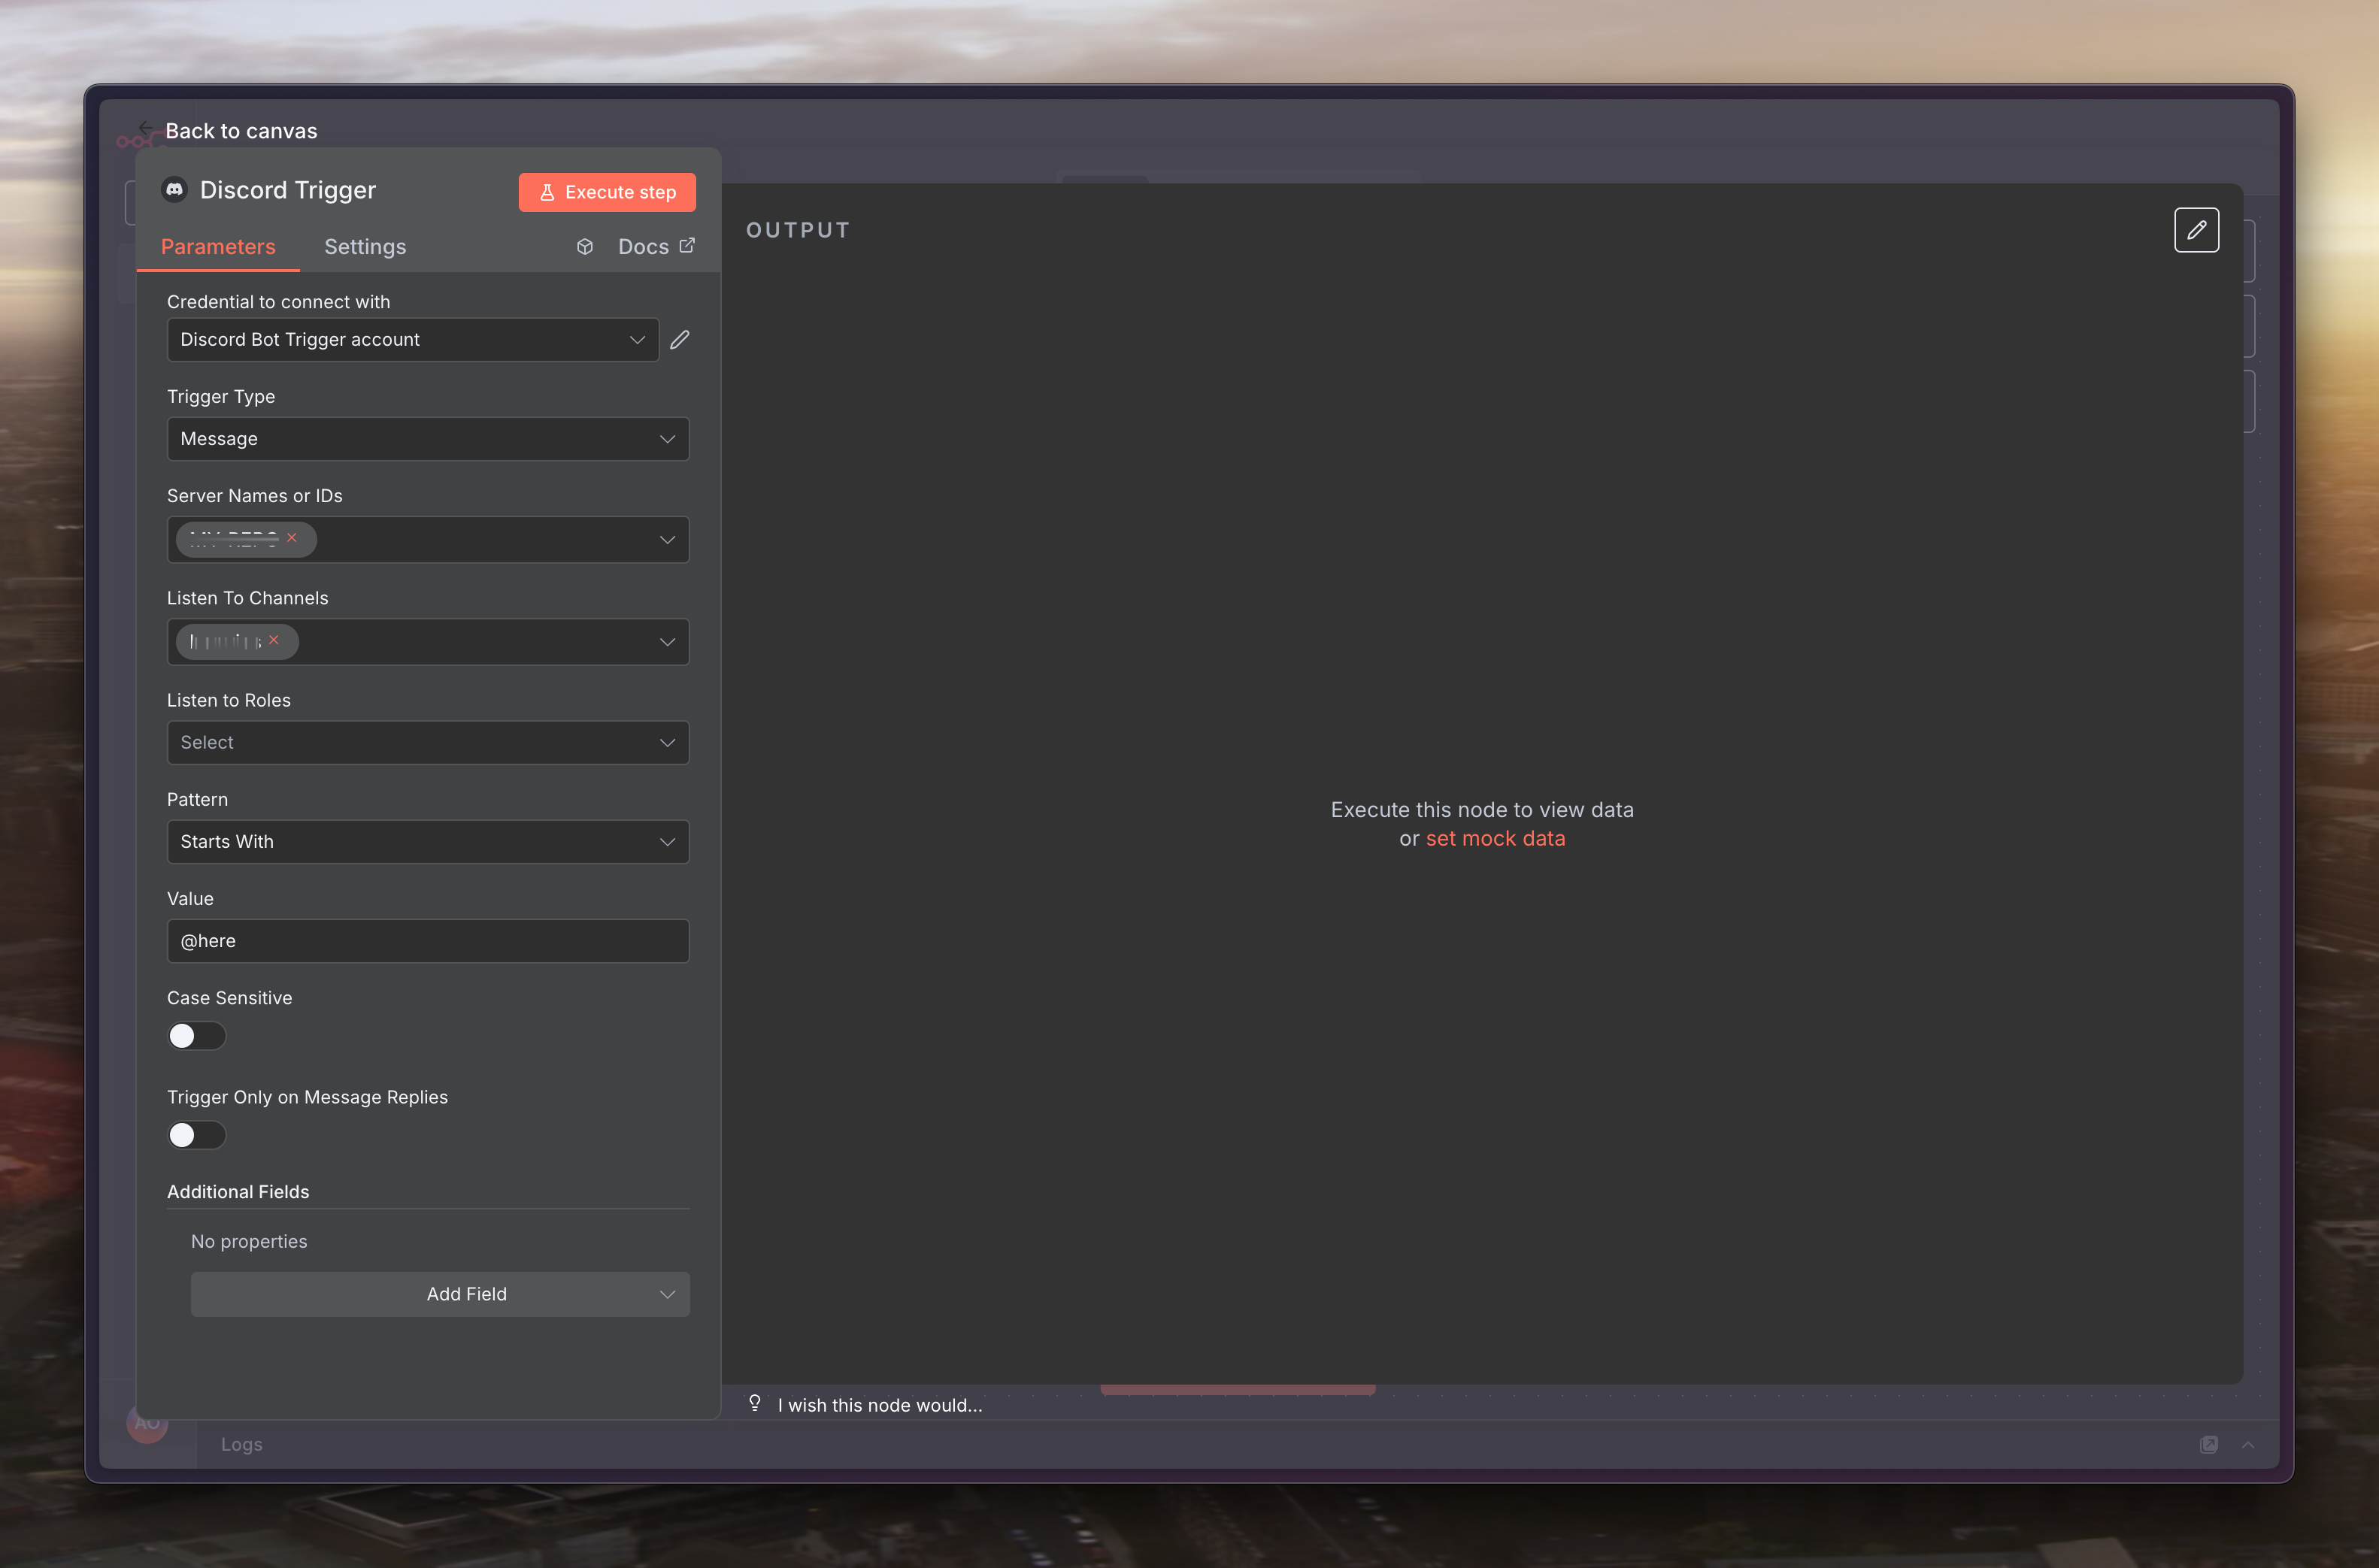Click the cube icon beside Docs
This screenshot has height=1568, width=2379.
coord(585,247)
